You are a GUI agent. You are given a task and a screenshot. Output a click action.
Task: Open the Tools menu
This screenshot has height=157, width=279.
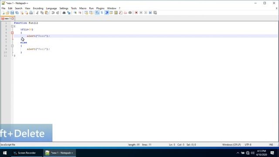coord(74,8)
